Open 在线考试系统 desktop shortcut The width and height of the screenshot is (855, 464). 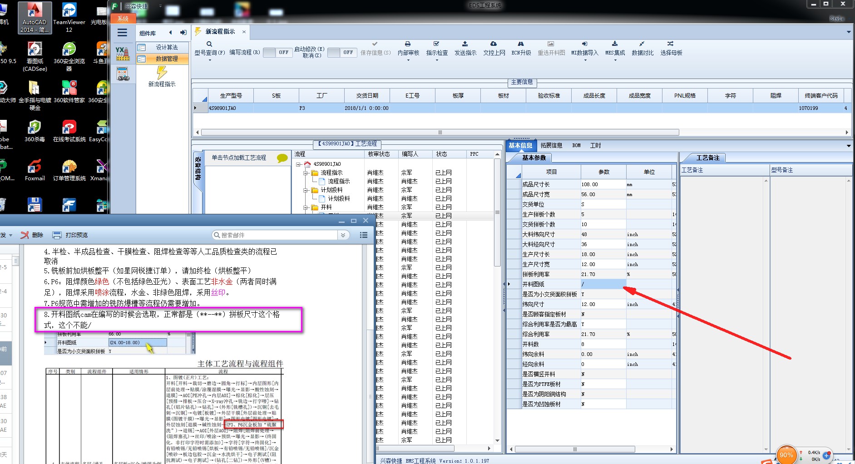69,131
